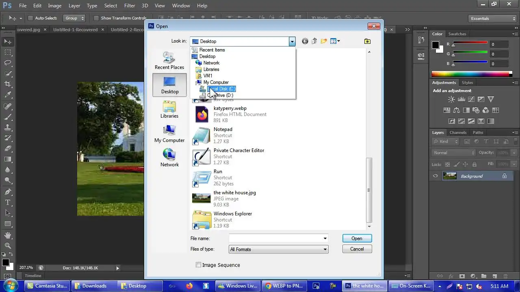
Task: Add a Photo Filter adjustment
Action: pos(476,110)
